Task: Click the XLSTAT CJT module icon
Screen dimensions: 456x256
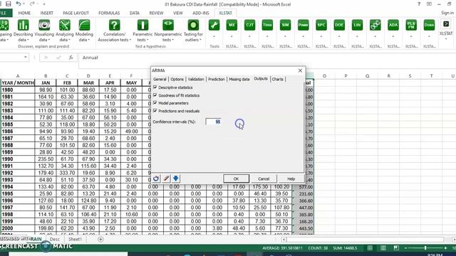Action: [x=249, y=26]
